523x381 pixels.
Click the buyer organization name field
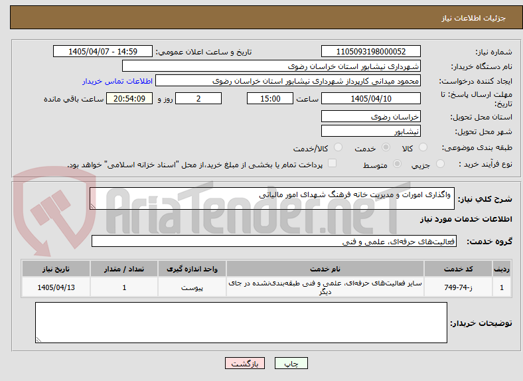pyautogui.click(x=271, y=66)
